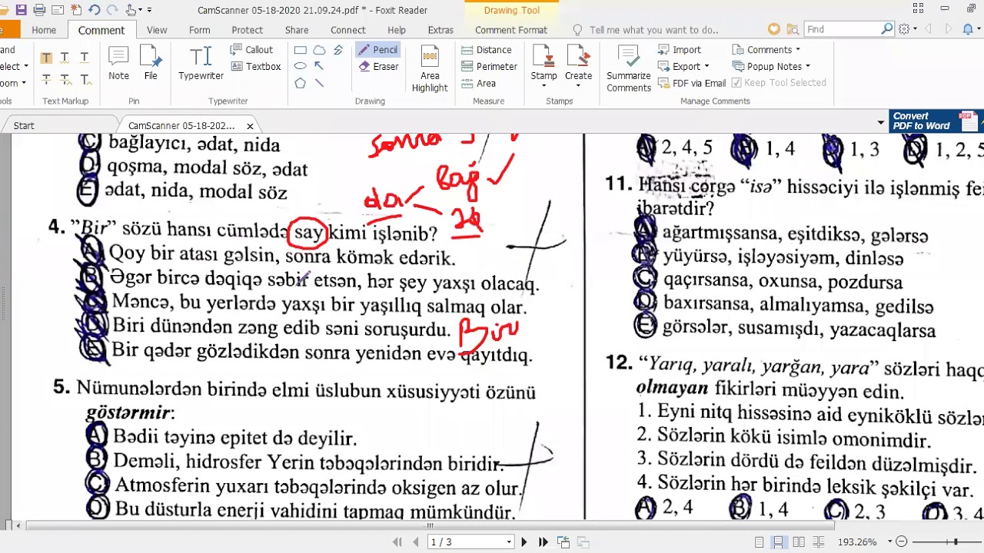Switch to continuous facing view mode
984x553 pixels.
coord(819,542)
